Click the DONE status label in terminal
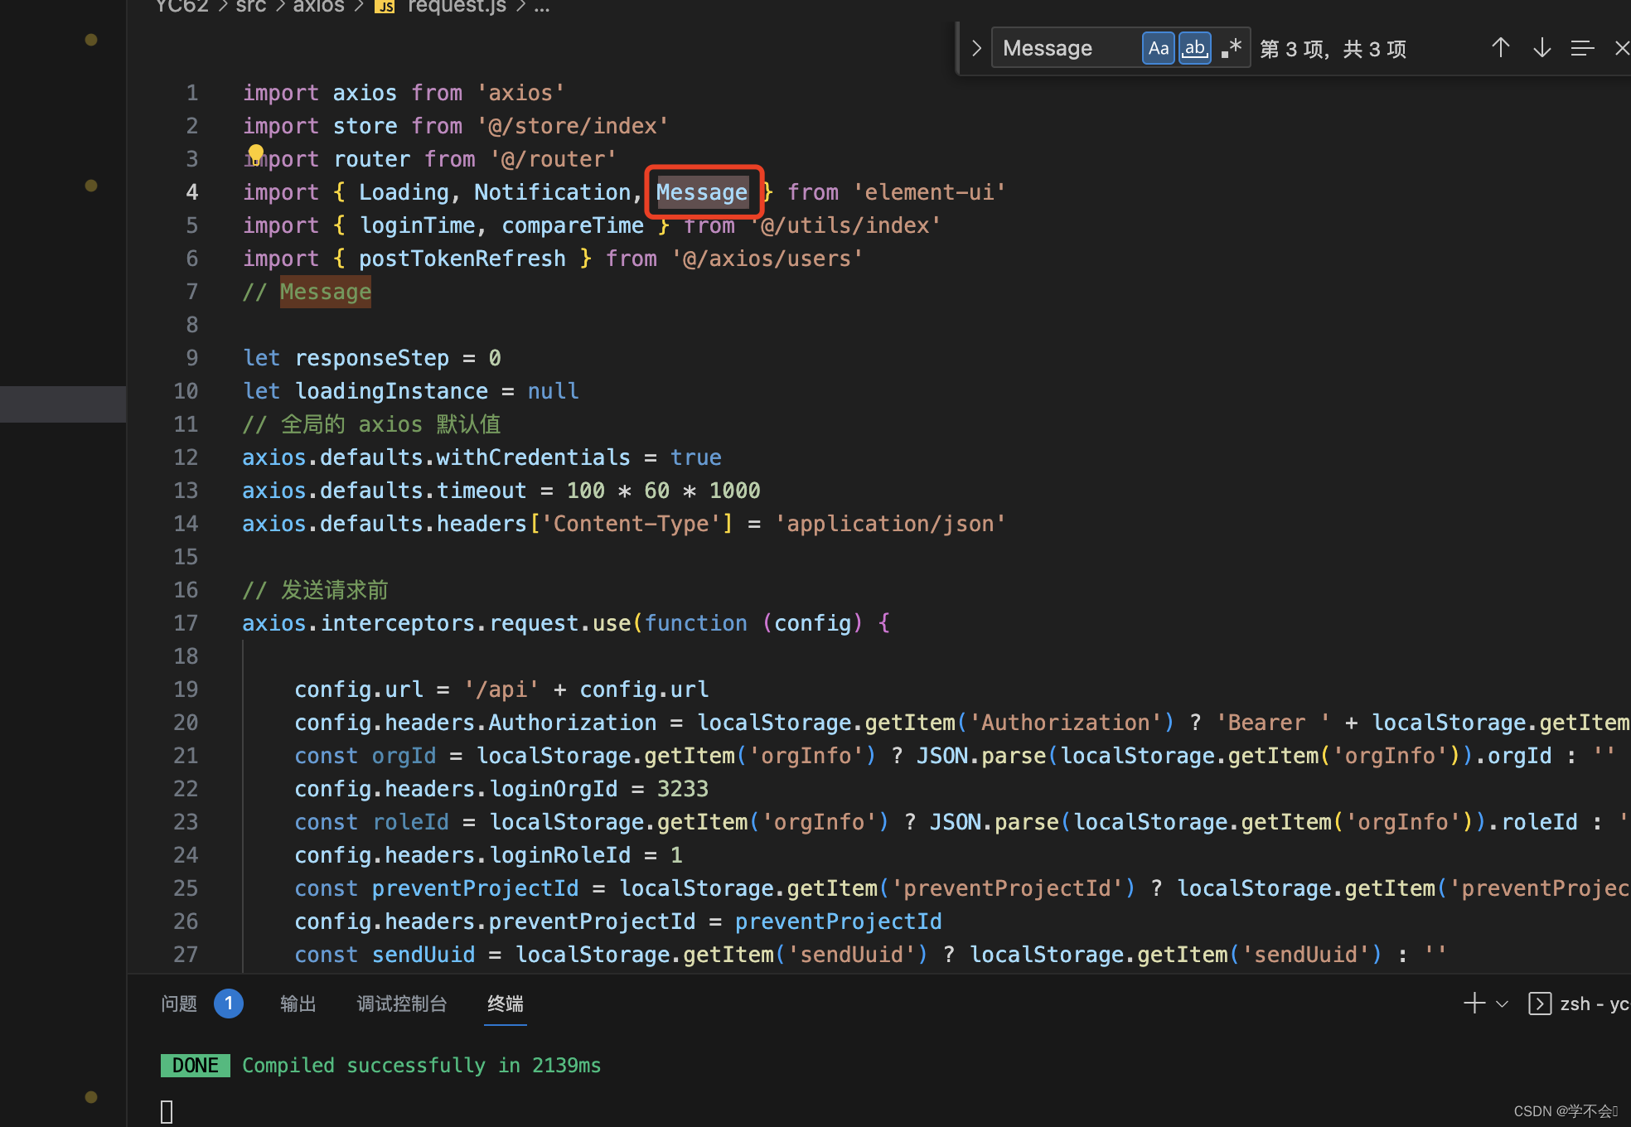 [195, 1066]
